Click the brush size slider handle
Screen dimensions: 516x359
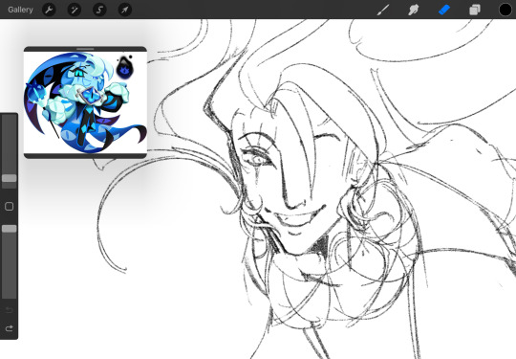tap(10, 178)
